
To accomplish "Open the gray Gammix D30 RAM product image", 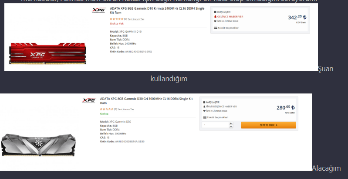I will point(38,145).
